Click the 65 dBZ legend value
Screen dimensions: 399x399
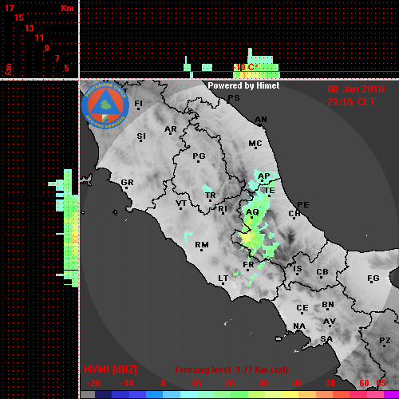[x=381, y=383]
